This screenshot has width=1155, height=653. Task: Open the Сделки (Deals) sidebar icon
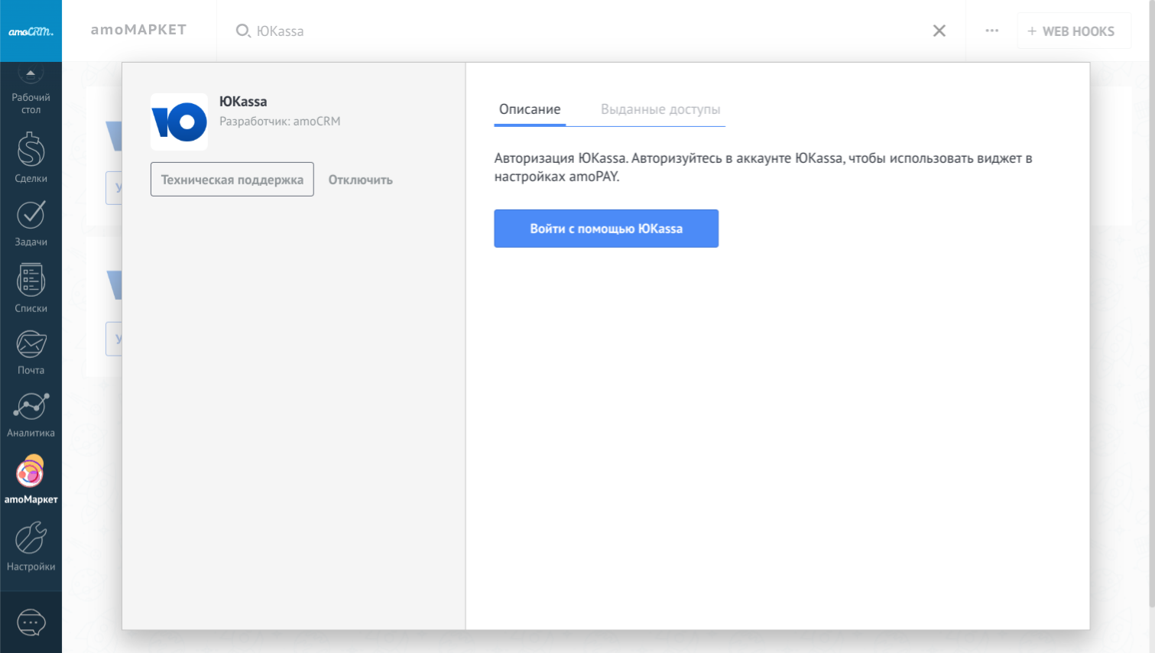click(31, 151)
